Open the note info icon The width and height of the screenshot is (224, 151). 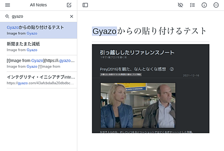(204, 5)
